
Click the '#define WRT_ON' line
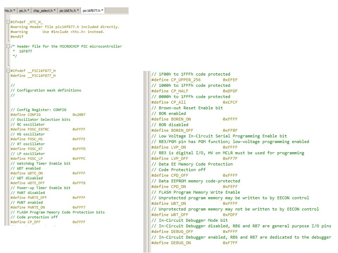[194, 203]
